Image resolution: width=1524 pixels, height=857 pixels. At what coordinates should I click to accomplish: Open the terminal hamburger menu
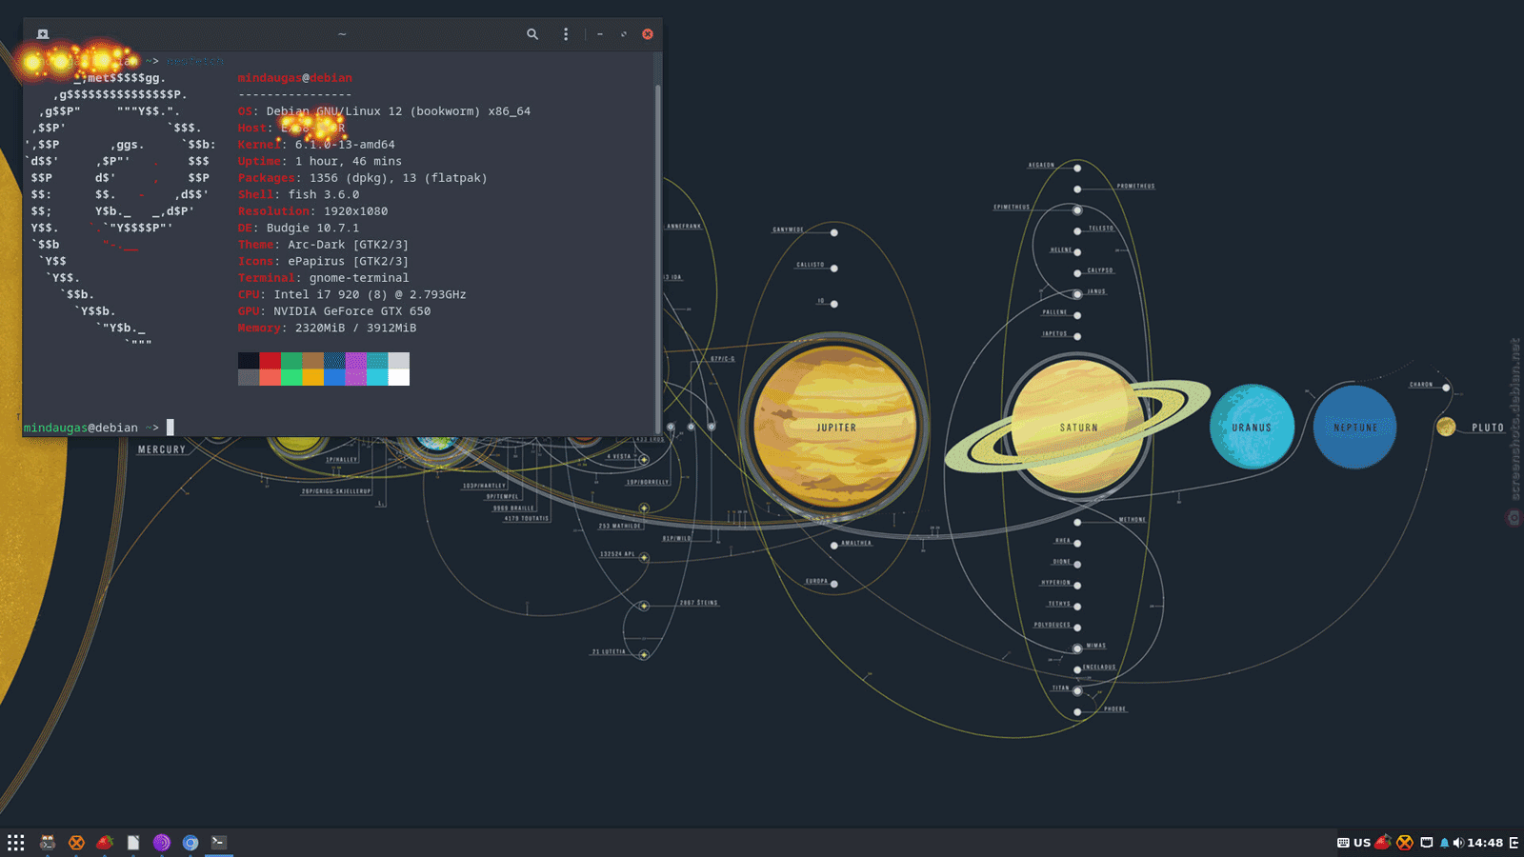566,34
